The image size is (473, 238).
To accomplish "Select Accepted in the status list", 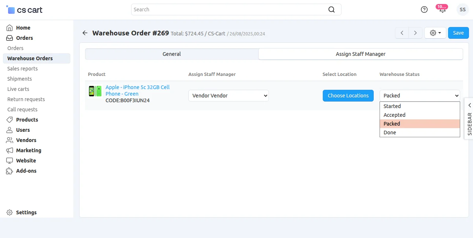I will tap(420, 115).
